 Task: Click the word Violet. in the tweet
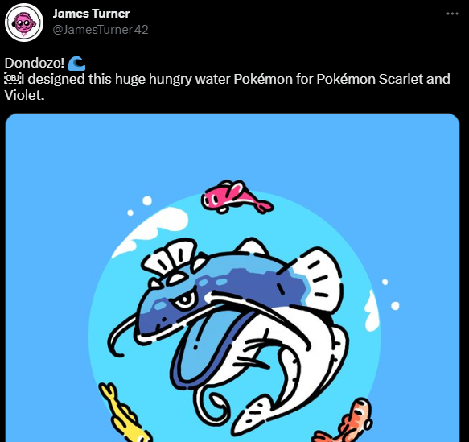[x=24, y=95]
